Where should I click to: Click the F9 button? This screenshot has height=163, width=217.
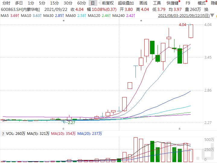[x=188, y=3]
